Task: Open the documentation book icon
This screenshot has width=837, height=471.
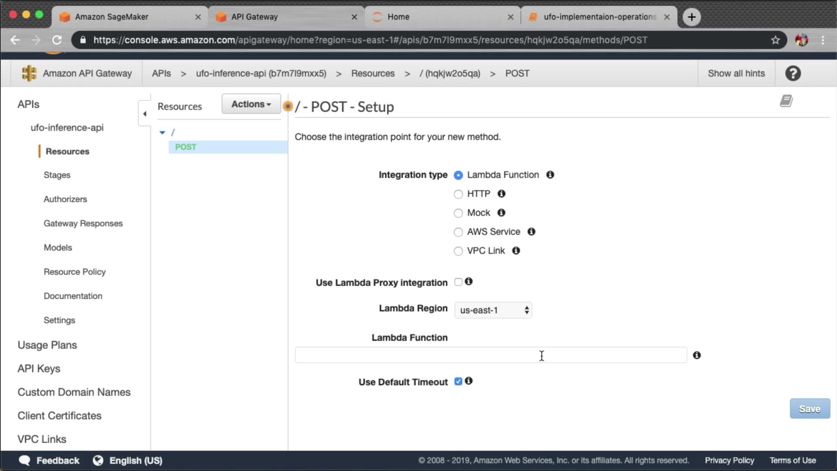Action: [x=786, y=101]
